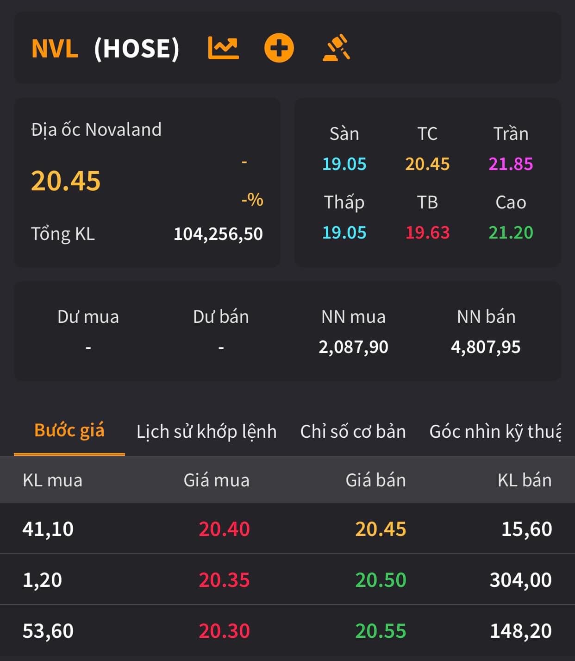Viewport: 575px width, 661px height.
Task: Tap the Dư mua label
Action: (x=88, y=317)
